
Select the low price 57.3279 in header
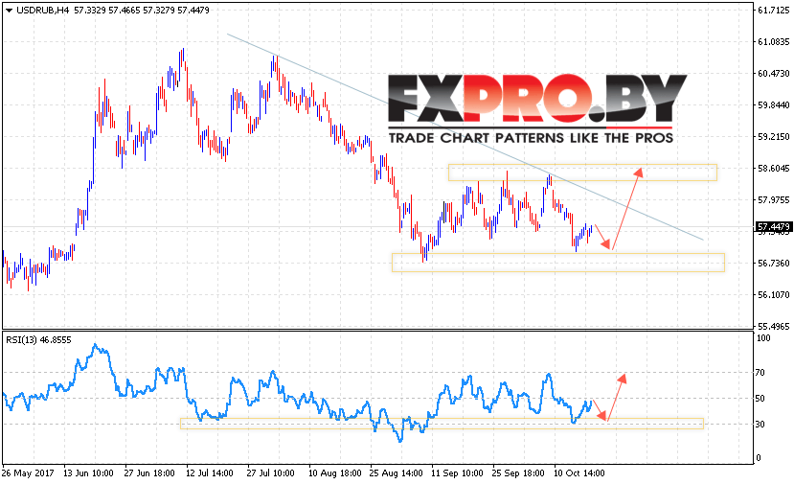pyautogui.click(x=159, y=11)
